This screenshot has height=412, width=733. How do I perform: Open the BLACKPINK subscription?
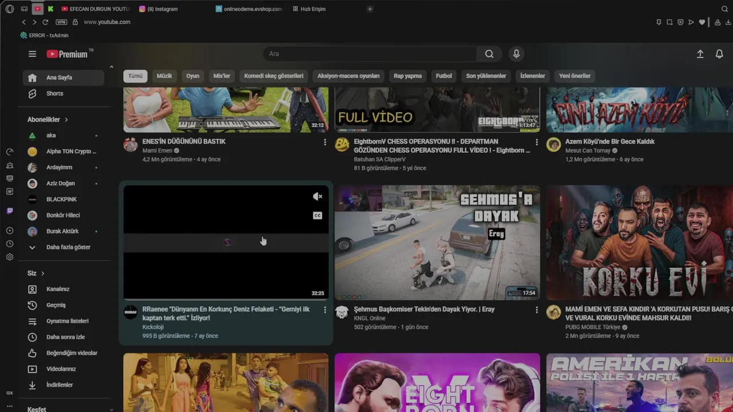point(64,199)
